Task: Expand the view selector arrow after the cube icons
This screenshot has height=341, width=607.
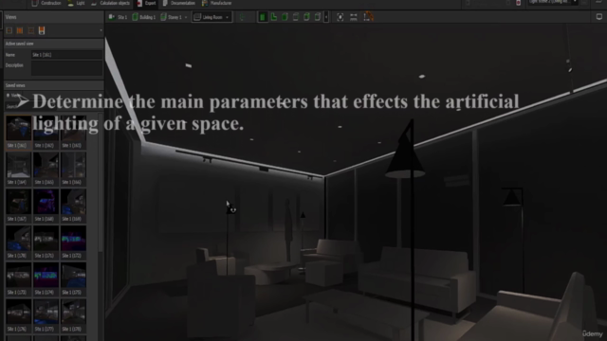Action: (x=326, y=17)
